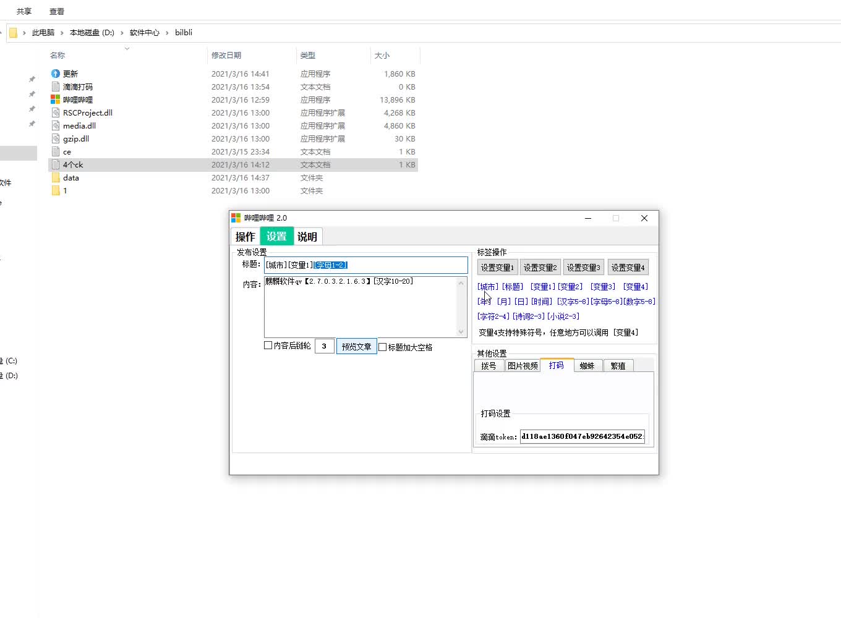This screenshot has height=618, width=841.
Task: Open the Explorer 共享 ribbon tab
Action: [24, 11]
